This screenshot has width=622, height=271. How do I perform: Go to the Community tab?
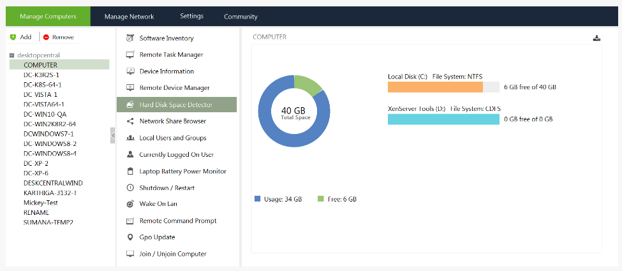[x=241, y=17]
